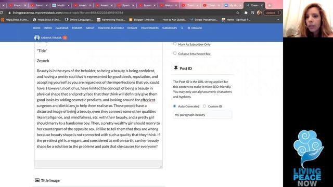333x187 pixels.
Task: Toggle Mark As Subscriber-Only checkbox
Action: (x=175, y=44)
